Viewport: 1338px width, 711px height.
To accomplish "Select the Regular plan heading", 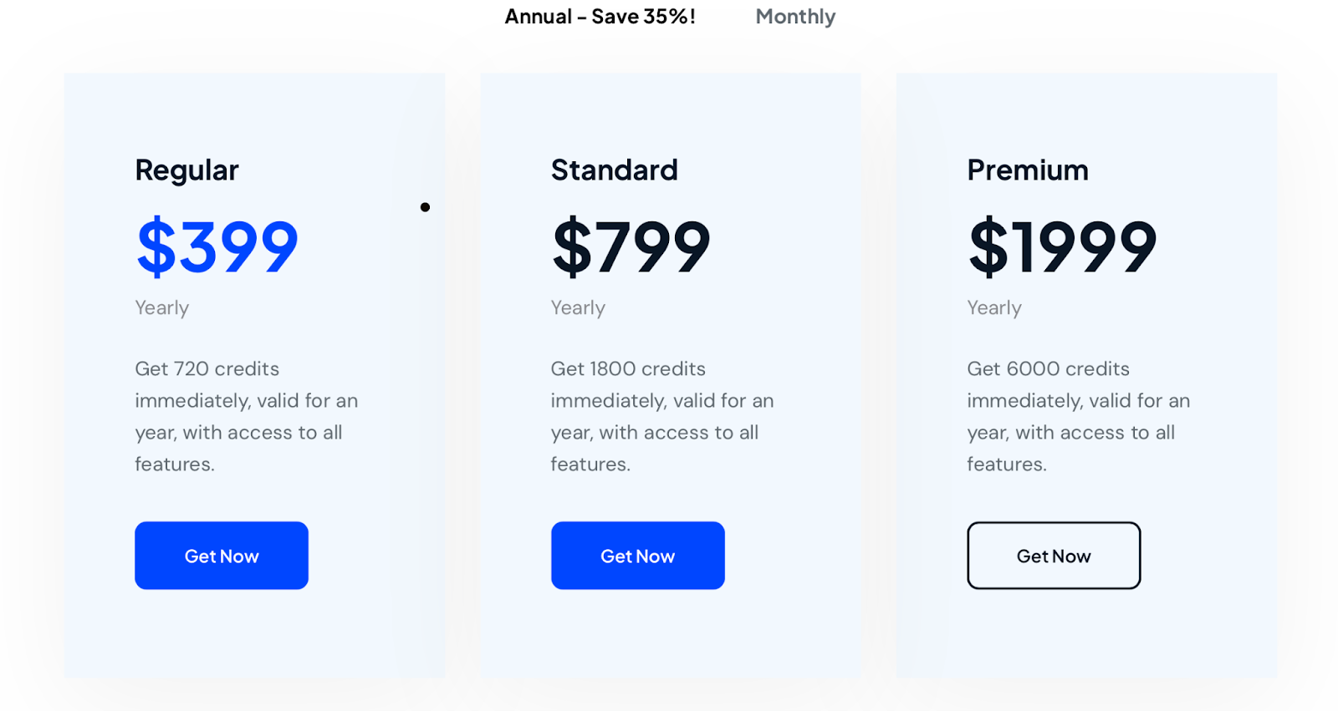I will [186, 170].
